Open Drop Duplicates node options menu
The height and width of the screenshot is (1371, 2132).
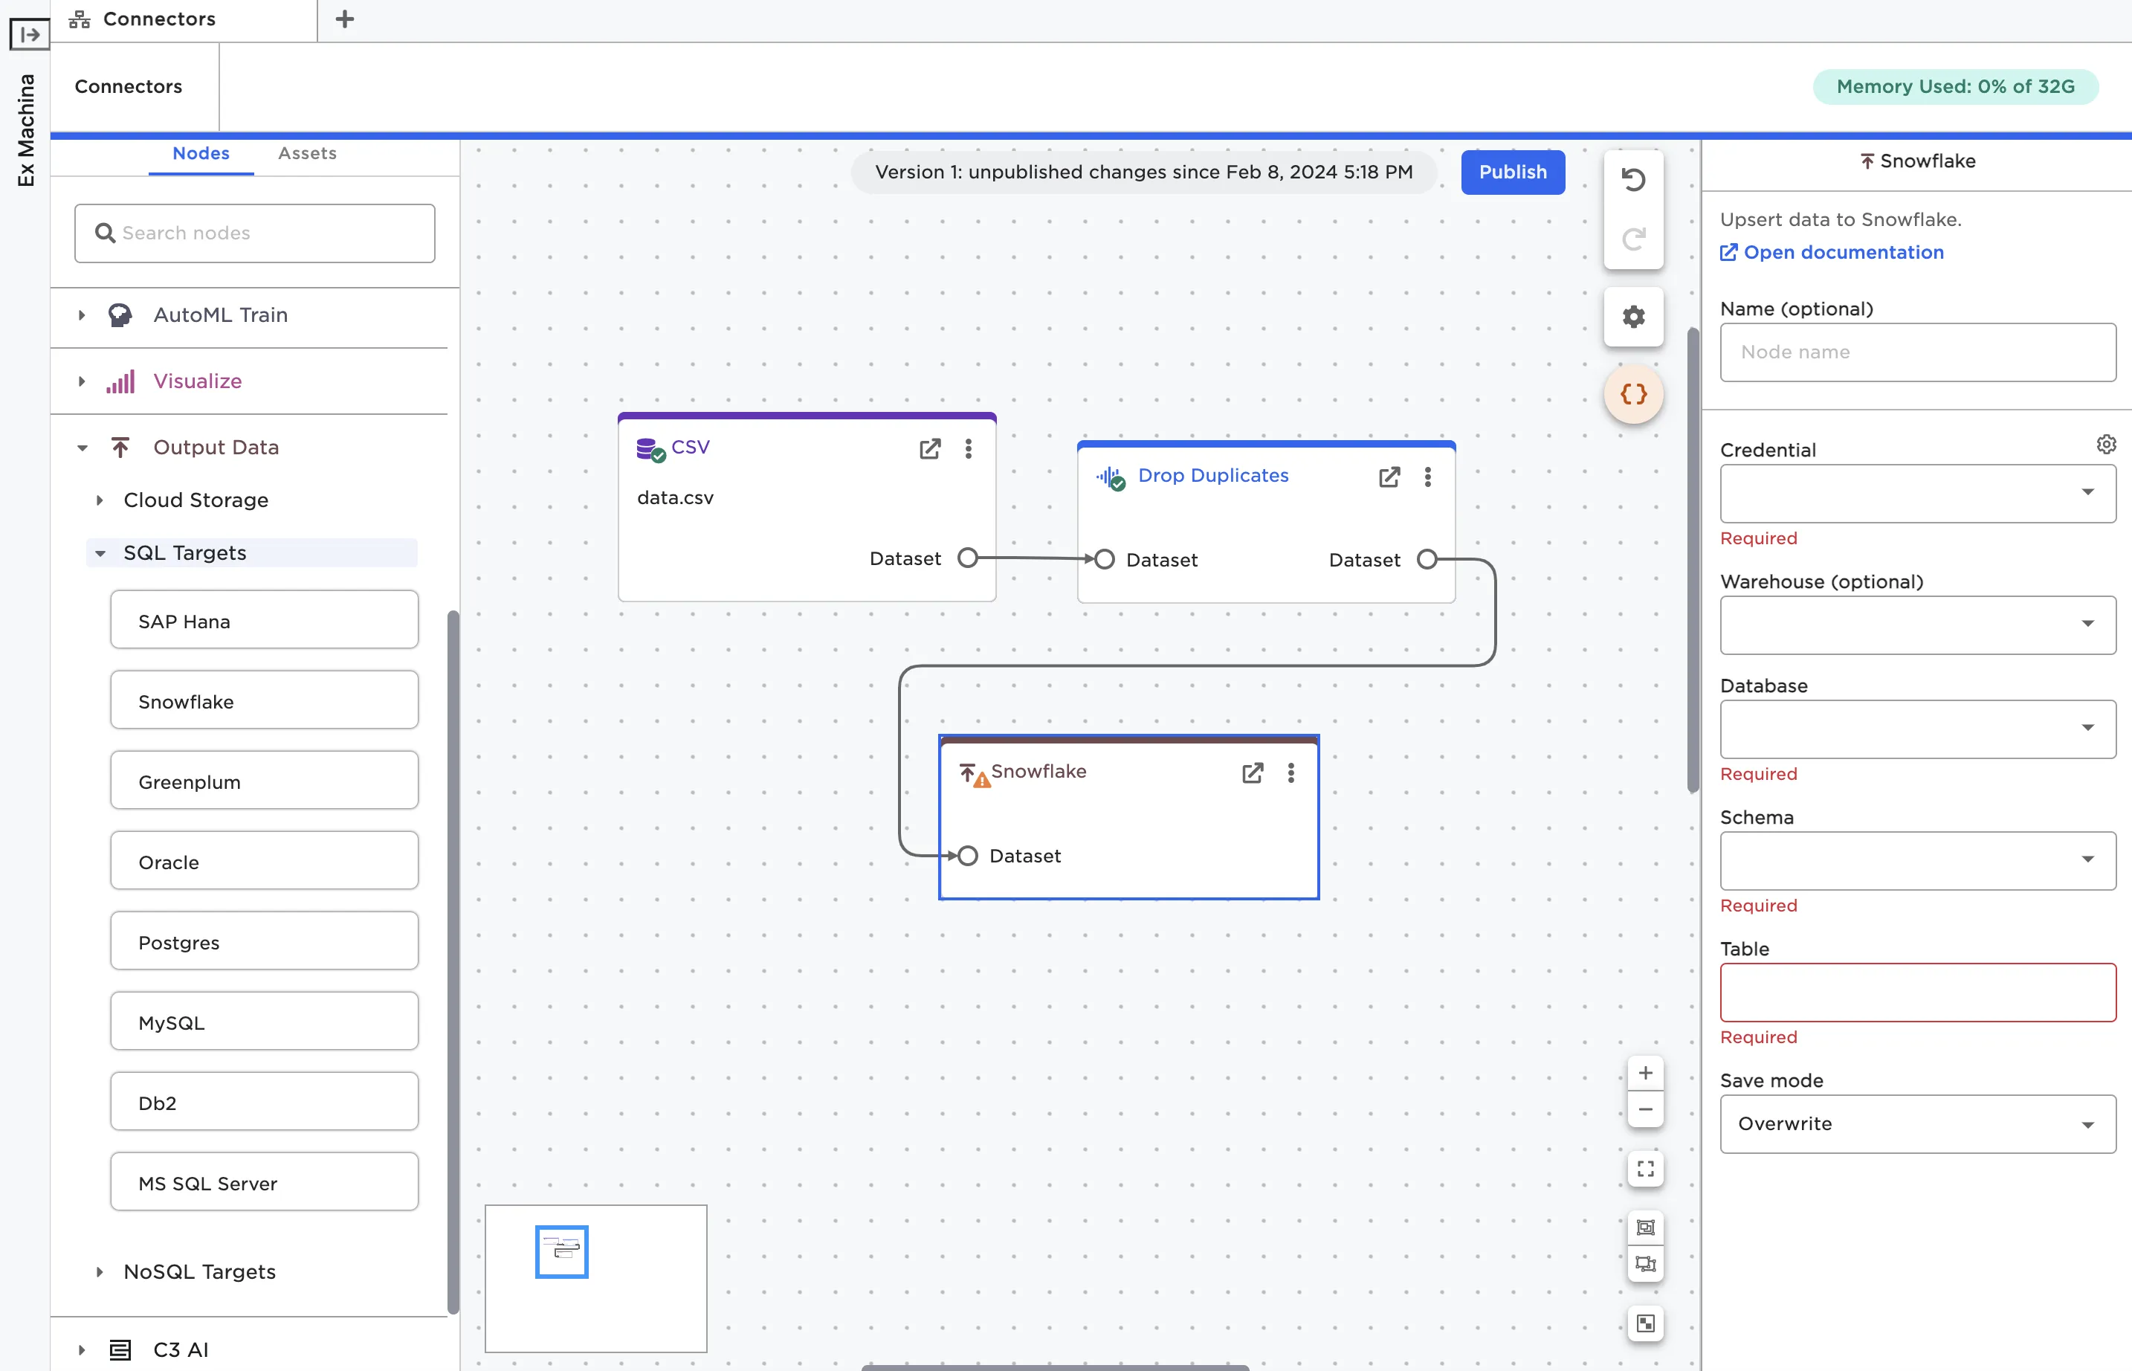pos(1427,477)
